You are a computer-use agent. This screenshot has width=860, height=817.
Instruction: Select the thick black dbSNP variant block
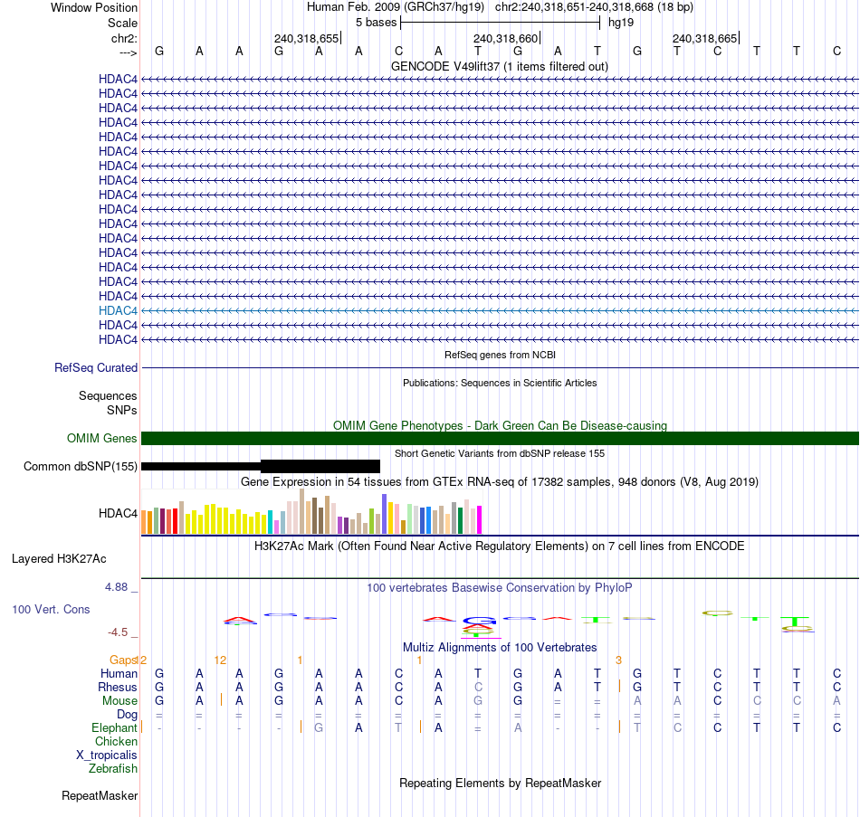point(320,466)
